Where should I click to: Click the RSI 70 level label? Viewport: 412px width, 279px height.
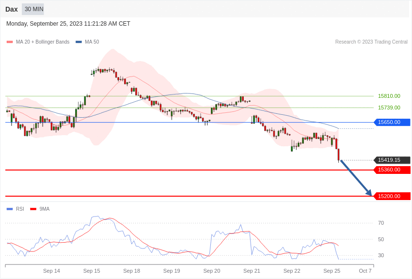coord(381,223)
